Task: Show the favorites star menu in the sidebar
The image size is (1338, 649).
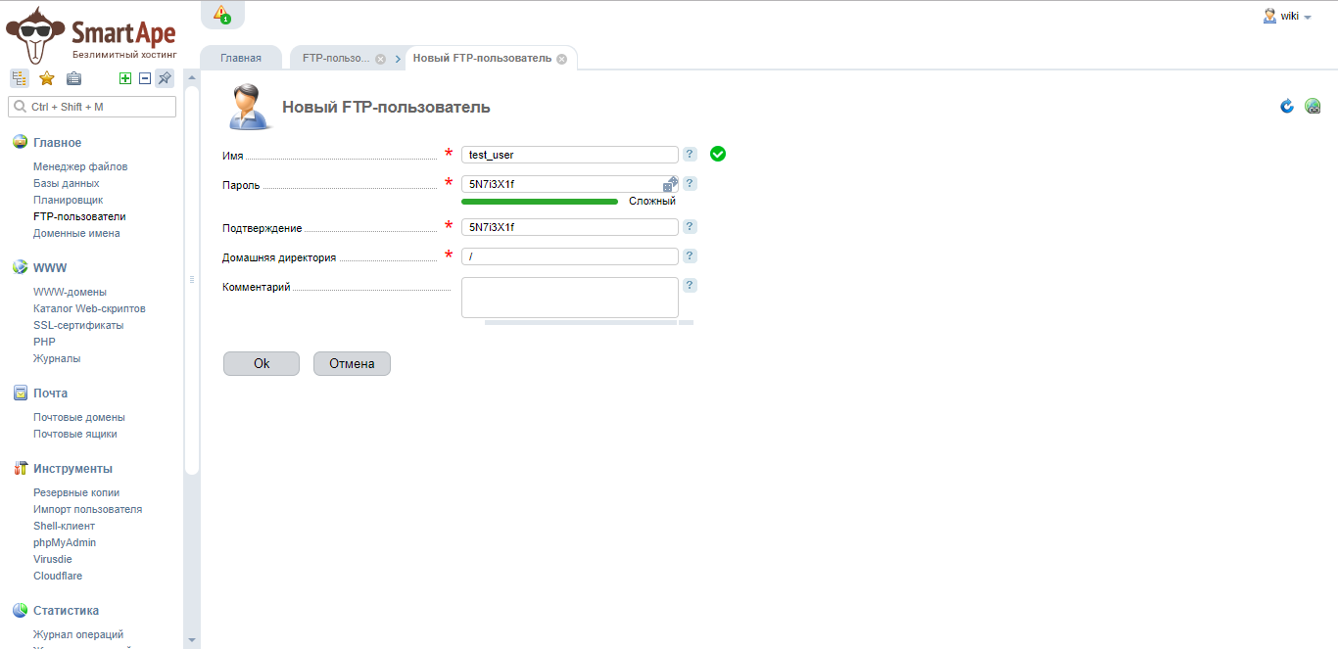Action: [46, 79]
